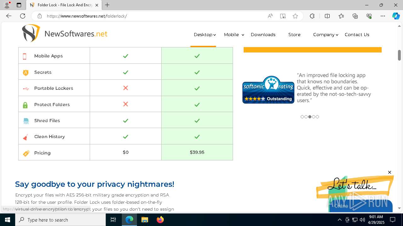This screenshot has height=226, width=403.
Task: Open the Extensions menu
Action: point(312,16)
